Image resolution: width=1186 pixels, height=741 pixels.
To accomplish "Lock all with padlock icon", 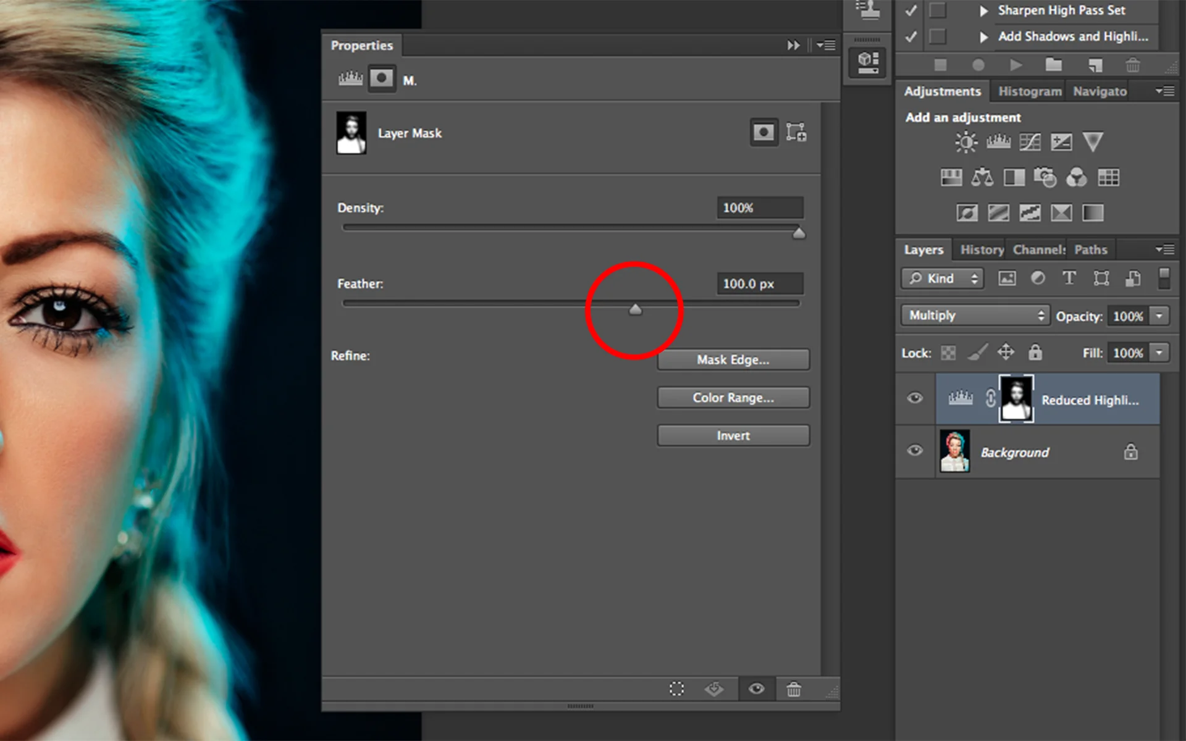I will (1035, 353).
